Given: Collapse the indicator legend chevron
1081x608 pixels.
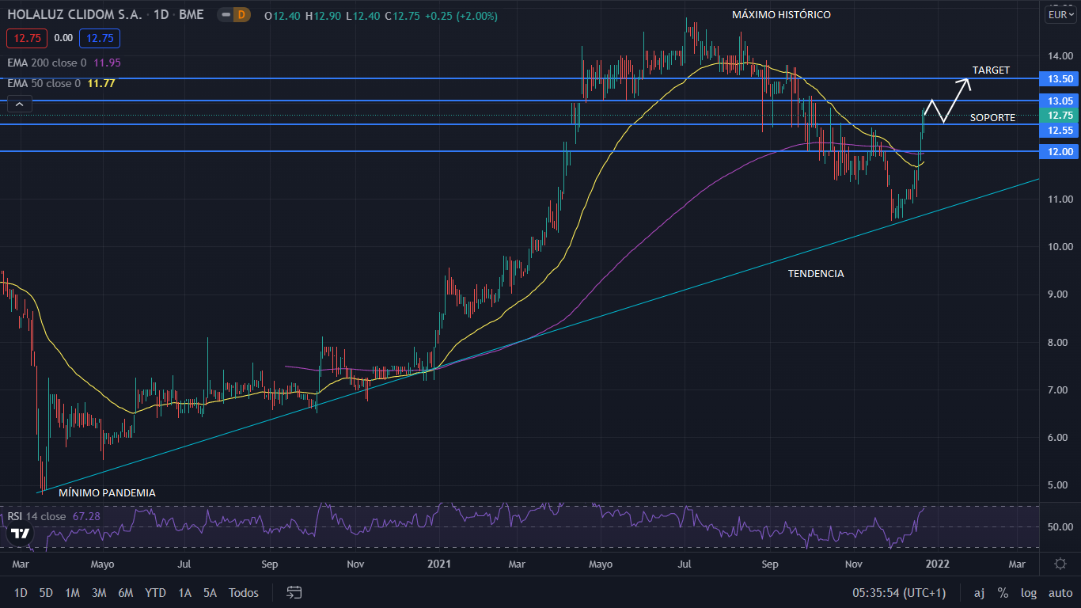Looking at the screenshot, I should (x=20, y=103).
